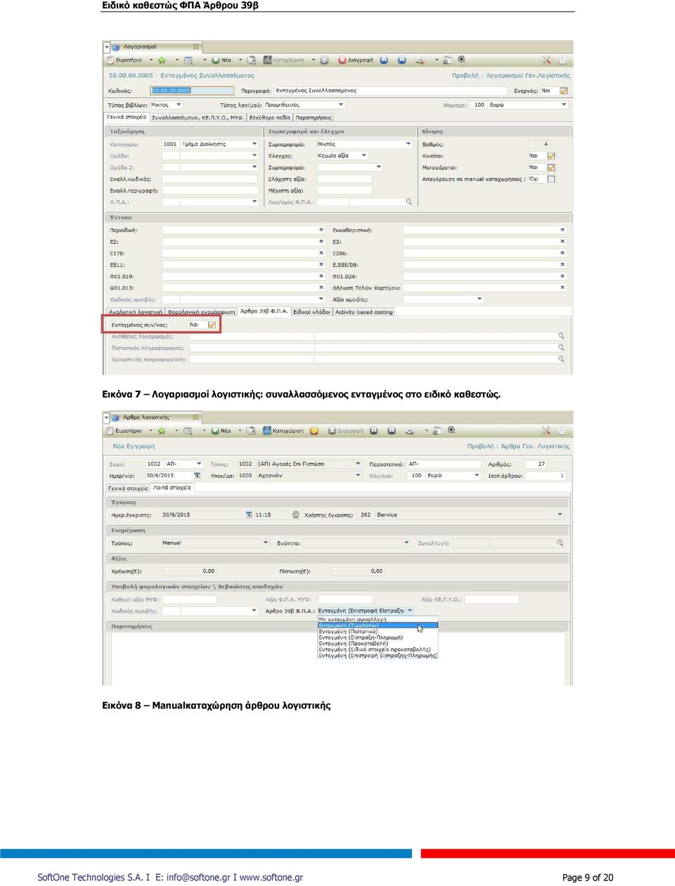Click the Περιγραφή input field
The width and height of the screenshot is (675, 886).
(x=390, y=91)
